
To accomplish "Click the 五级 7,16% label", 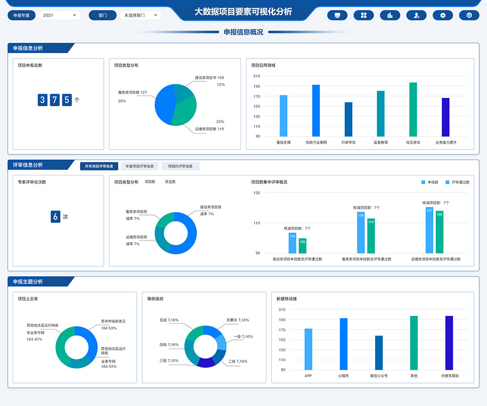I will [169, 320].
